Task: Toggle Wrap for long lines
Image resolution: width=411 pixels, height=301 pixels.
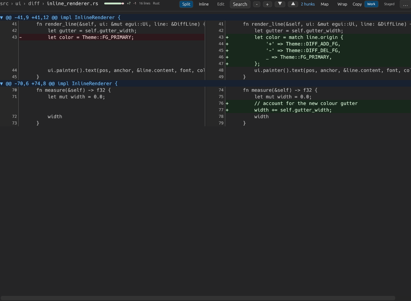Action: [342, 4]
